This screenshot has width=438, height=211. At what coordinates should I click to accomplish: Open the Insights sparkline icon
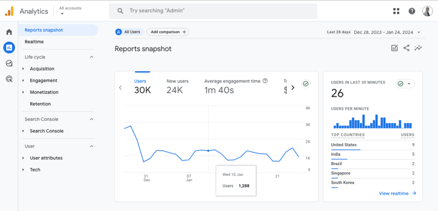coord(418,48)
